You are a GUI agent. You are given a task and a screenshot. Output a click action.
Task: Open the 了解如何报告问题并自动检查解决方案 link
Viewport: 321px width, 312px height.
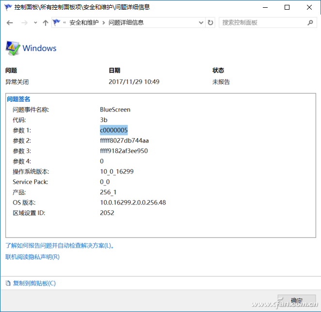[60, 246]
